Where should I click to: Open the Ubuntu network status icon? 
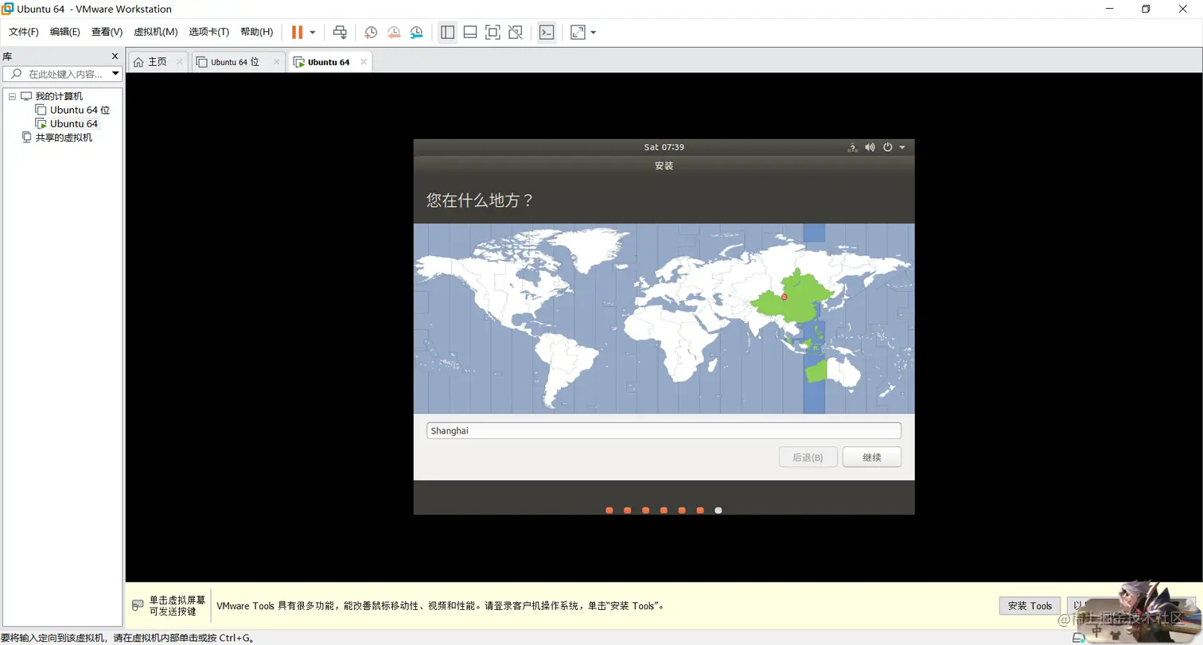[x=852, y=147]
